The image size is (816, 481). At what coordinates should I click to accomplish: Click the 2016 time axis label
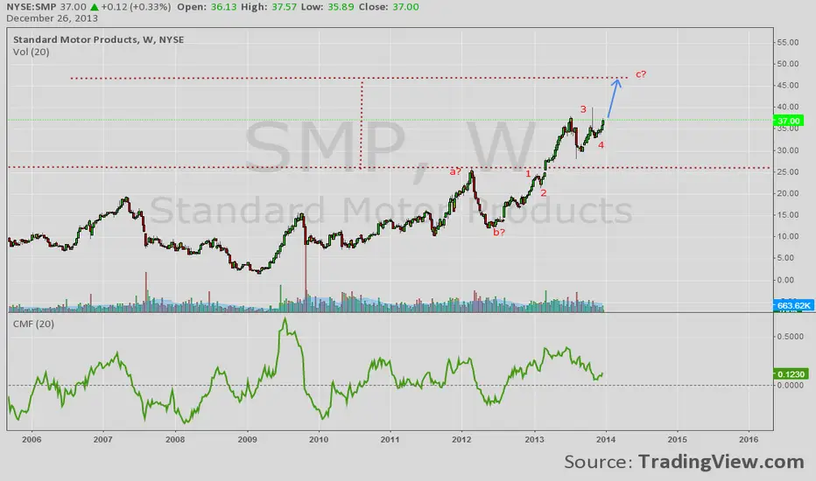749,439
